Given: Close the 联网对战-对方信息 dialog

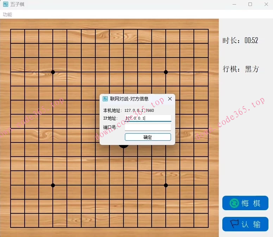Looking at the screenshot, I should coord(170,99).
